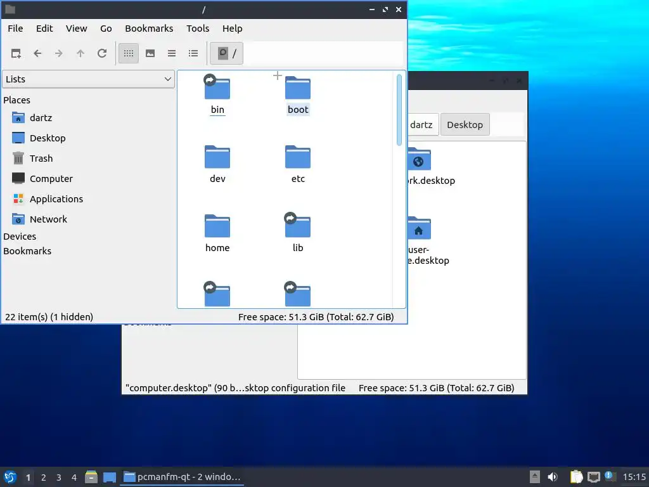The image size is (649, 487).
Task: Open the Help menu
Action: tap(232, 29)
